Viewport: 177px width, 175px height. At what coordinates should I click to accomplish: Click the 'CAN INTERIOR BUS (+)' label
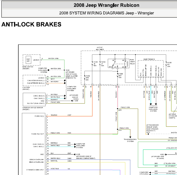pyautogui.click(x=36, y=83)
